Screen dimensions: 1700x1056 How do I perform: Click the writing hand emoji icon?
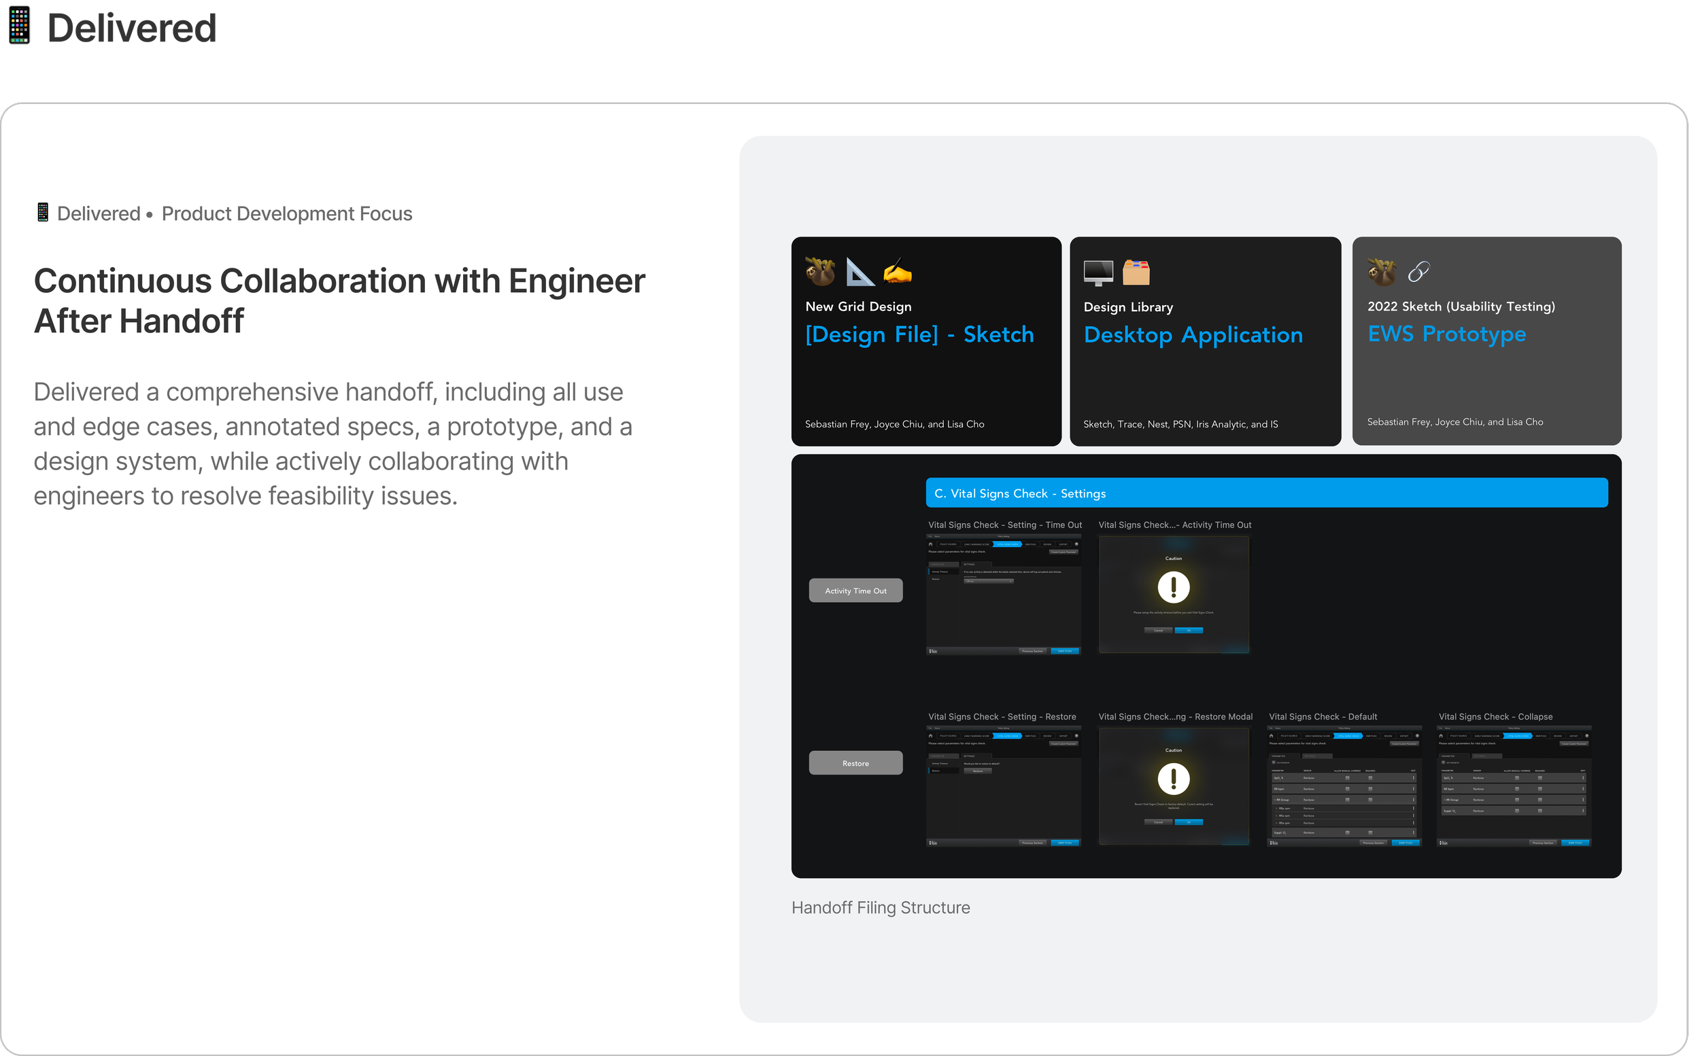897,272
